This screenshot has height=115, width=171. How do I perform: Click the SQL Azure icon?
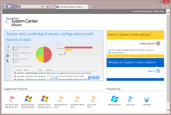coord(131,99)
